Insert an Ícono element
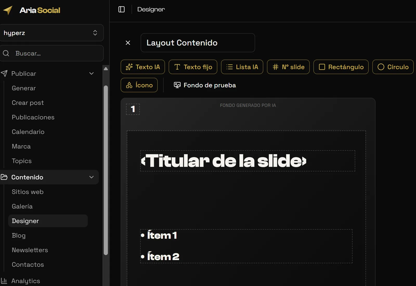The height and width of the screenshot is (286, 416). pos(139,85)
